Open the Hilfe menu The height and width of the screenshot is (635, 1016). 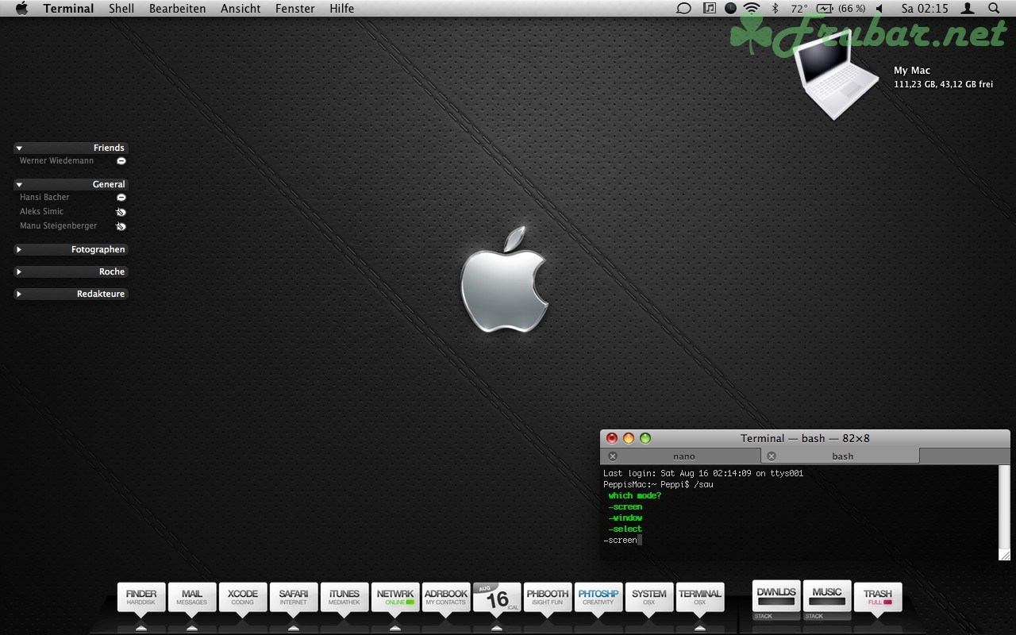tap(342, 9)
